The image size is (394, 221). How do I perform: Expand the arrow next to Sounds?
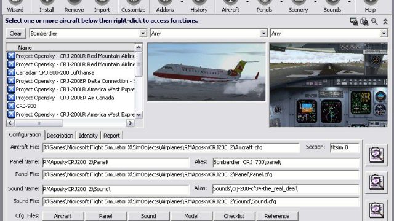(x=349, y=2)
